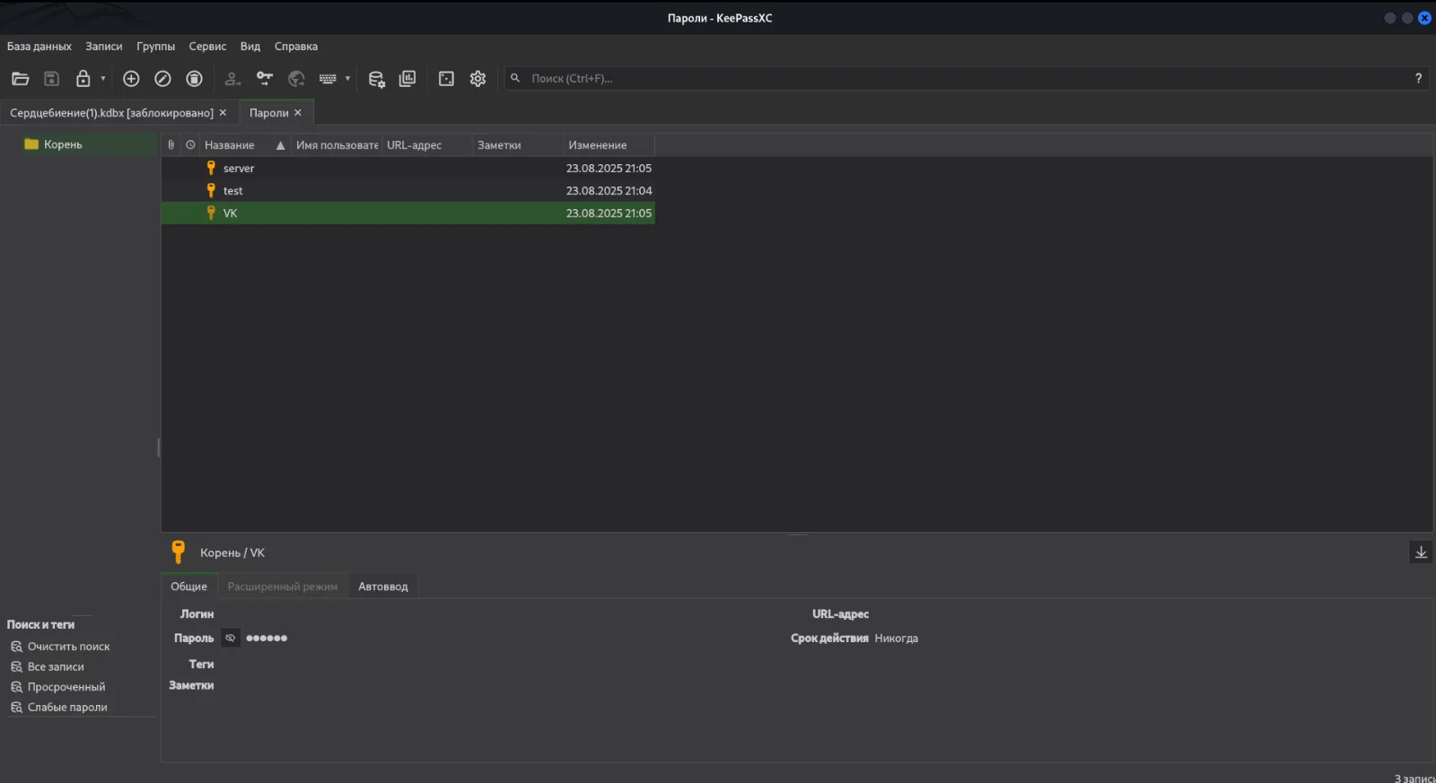Edit the selected entry with the pencil icon
Viewport: 1436px width, 783px height.
162,79
